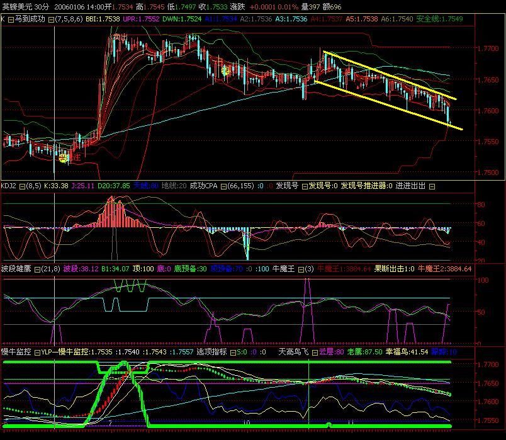The width and height of the screenshot is (506, 440).
Task: Click the 波段:38.12 reading
Action: click(x=81, y=269)
